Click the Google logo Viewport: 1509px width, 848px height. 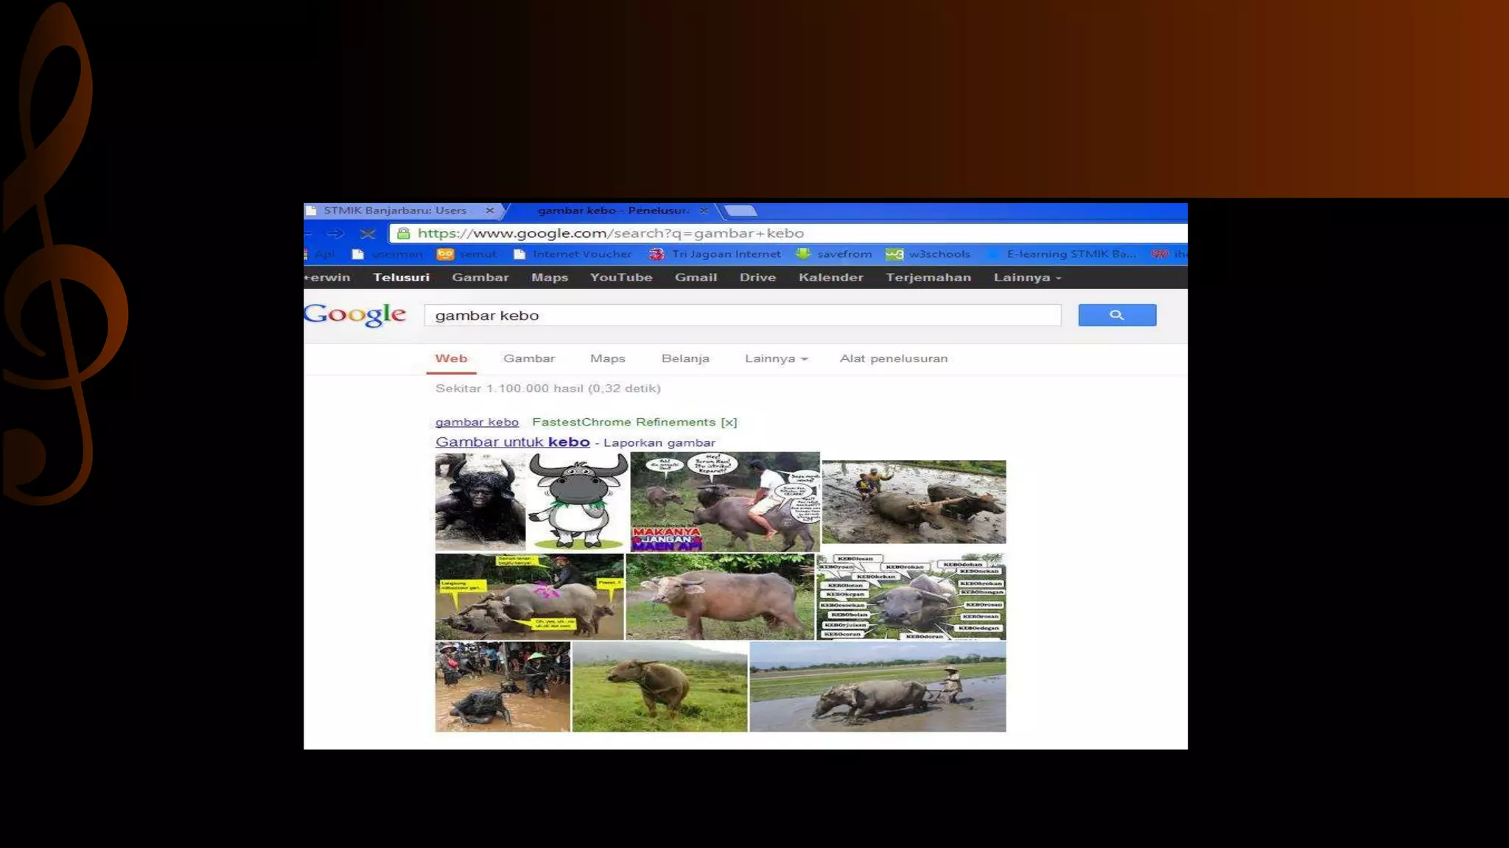coord(355,314)
